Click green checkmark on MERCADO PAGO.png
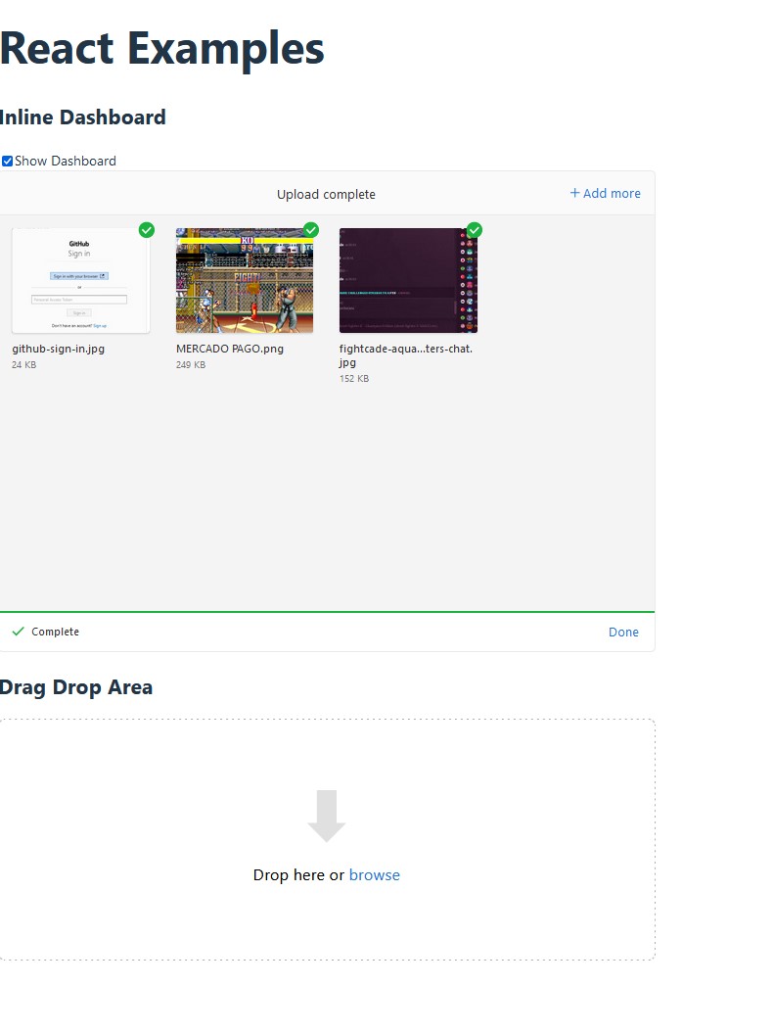773x1032 pixels. (x=310, y=230)
